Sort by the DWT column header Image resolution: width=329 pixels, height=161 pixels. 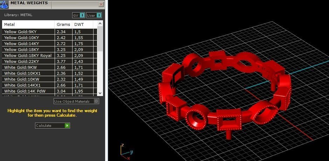point(82,24)
